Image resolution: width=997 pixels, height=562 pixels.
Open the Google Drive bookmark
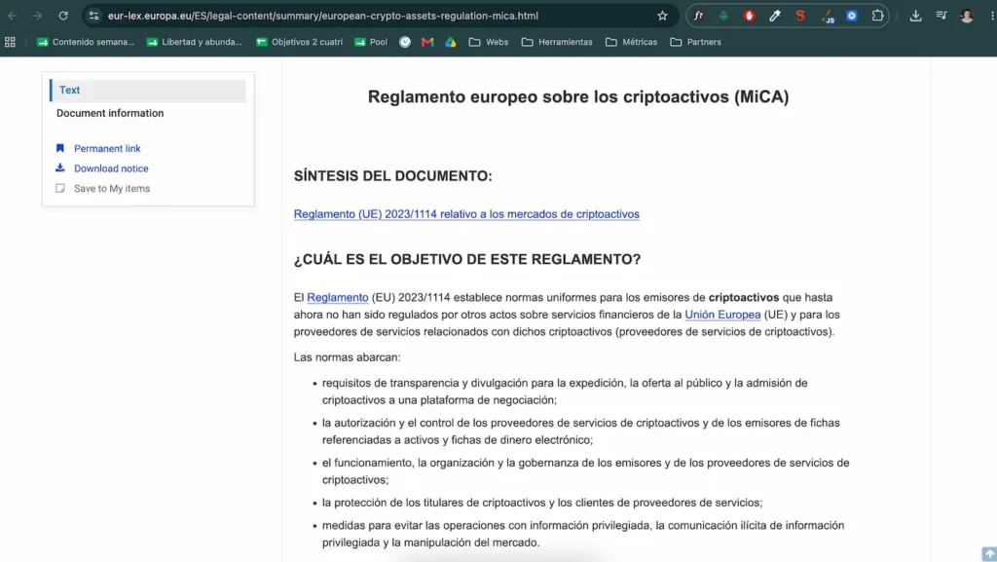[450, 42]
